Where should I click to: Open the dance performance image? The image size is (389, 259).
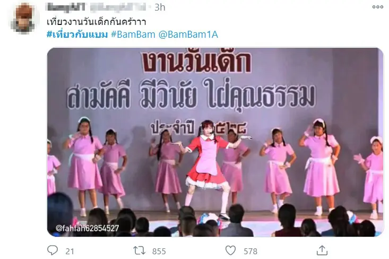coord(215,142)
